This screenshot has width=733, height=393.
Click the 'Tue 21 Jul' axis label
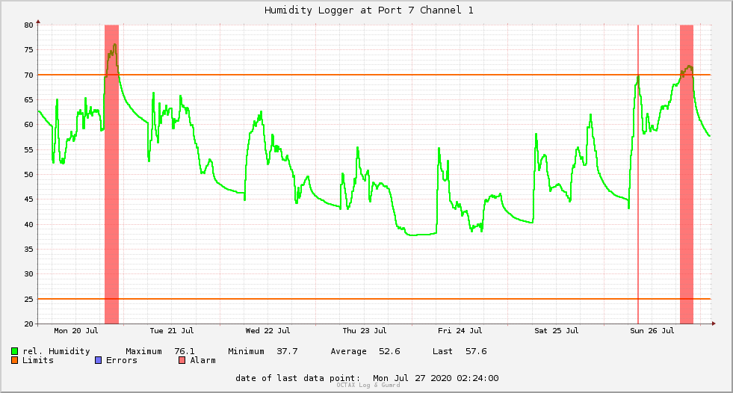(172, 330)
